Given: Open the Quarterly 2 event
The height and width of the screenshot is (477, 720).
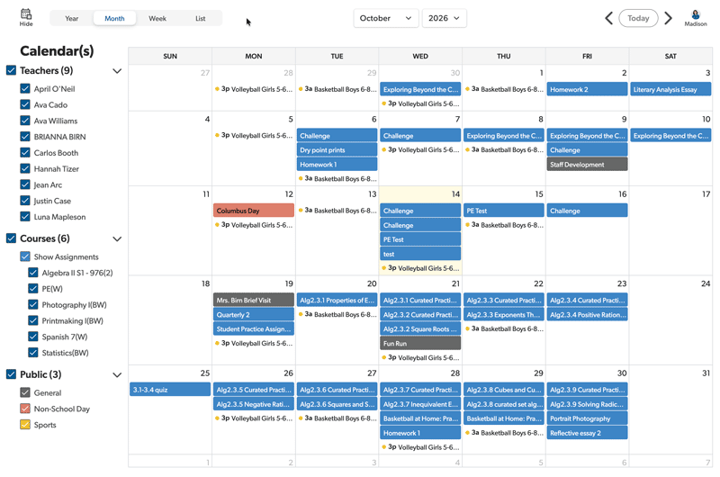Looking at the screenshot, I should [x=254, y=315].
